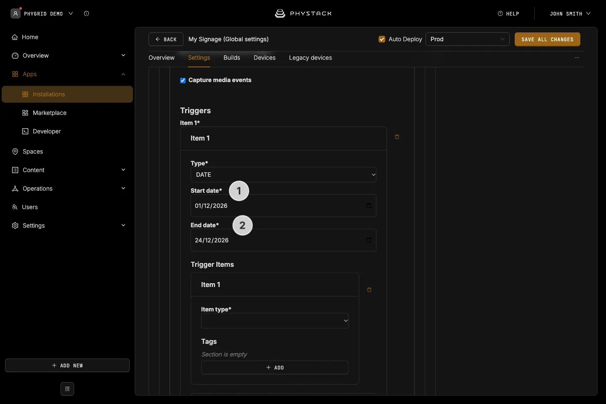The width and height of the screenshot is (606, 404).
Task: Click Save All Changes button
Action: 548,39
